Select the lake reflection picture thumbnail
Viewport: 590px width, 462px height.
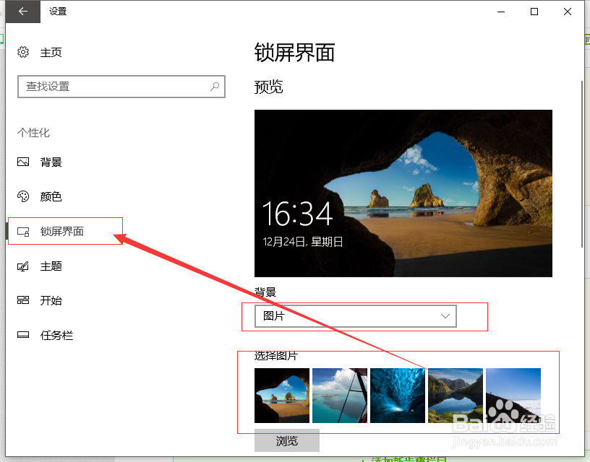tap(455, 394)
